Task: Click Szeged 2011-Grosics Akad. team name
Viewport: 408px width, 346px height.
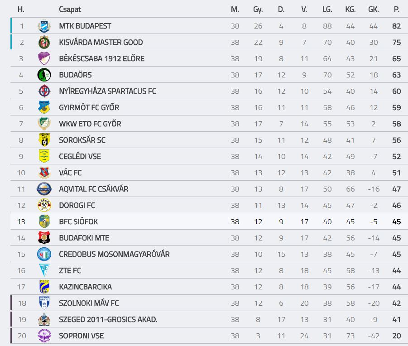Action: [108, 319]
